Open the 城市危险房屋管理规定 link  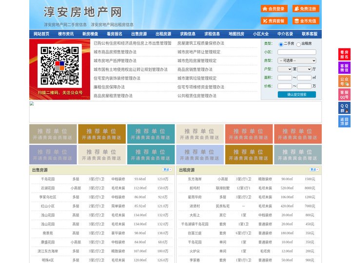coord(197,60)
